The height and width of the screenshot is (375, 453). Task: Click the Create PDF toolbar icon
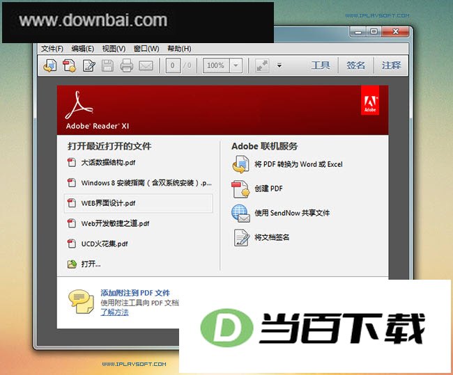point(69,65)
